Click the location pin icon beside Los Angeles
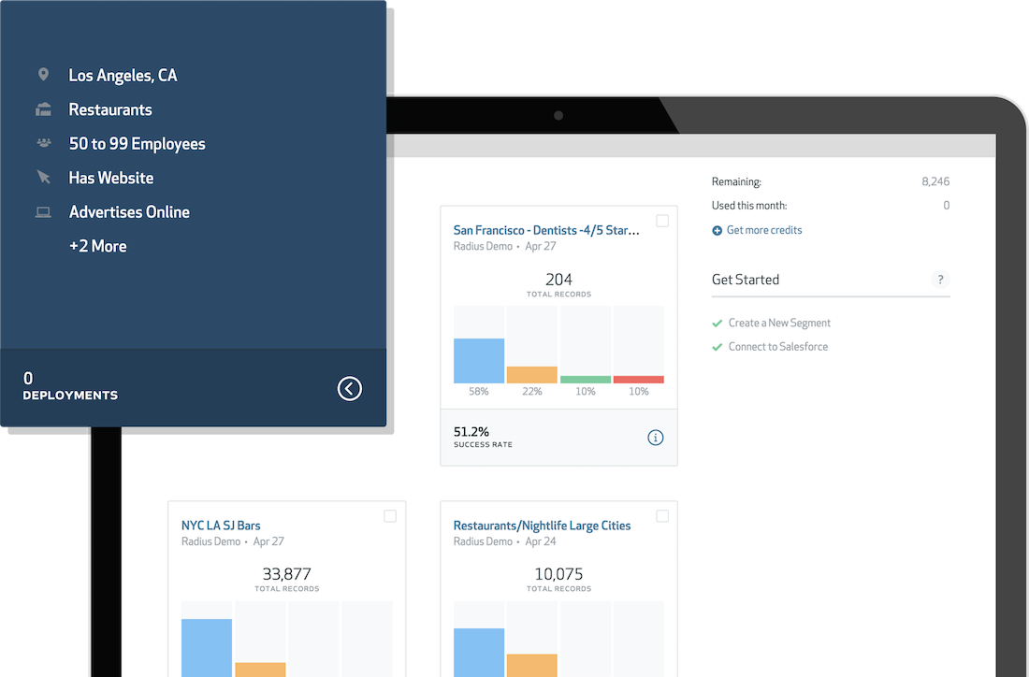Screen dimensions: 1029x677 point(43,75)
